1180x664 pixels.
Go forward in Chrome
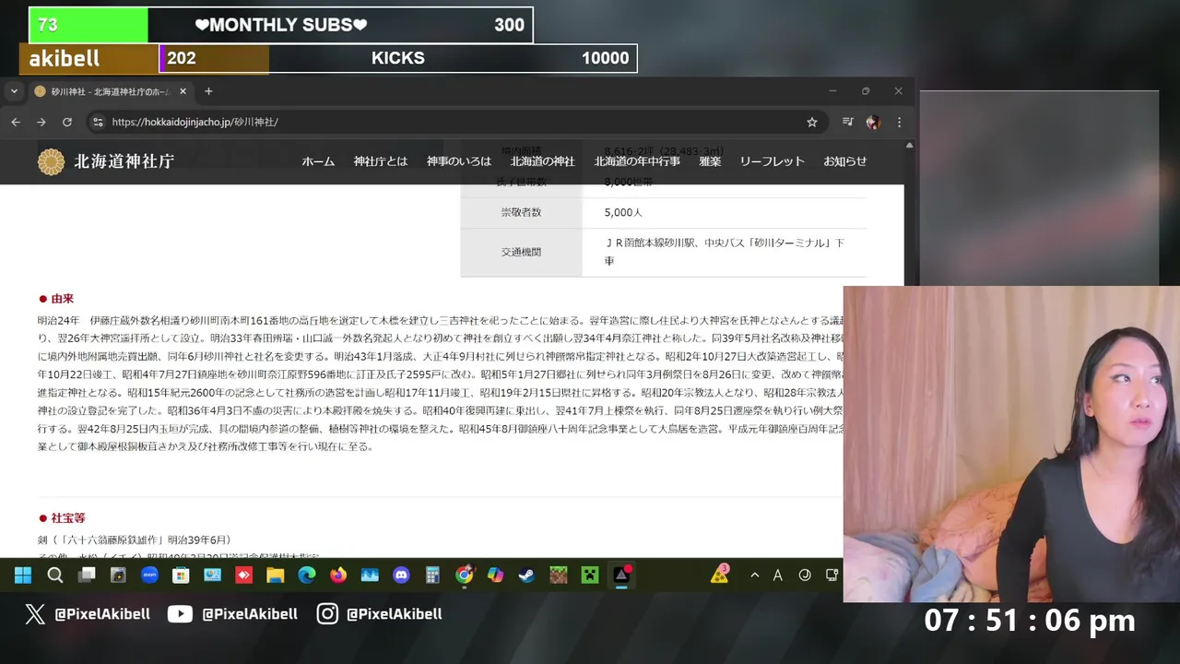[x=41, y=122]
